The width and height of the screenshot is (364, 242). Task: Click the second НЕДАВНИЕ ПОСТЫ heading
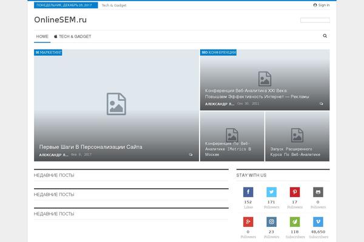click(x=54, y=195)
